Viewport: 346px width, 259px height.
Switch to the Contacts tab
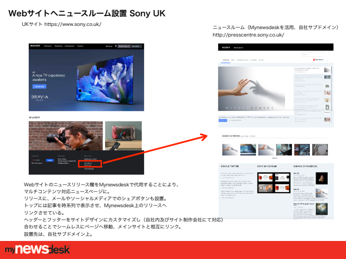[x=254, y=60]
